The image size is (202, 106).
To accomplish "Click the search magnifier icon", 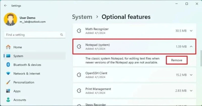I will pyautogui.click(x=62, y=35).
